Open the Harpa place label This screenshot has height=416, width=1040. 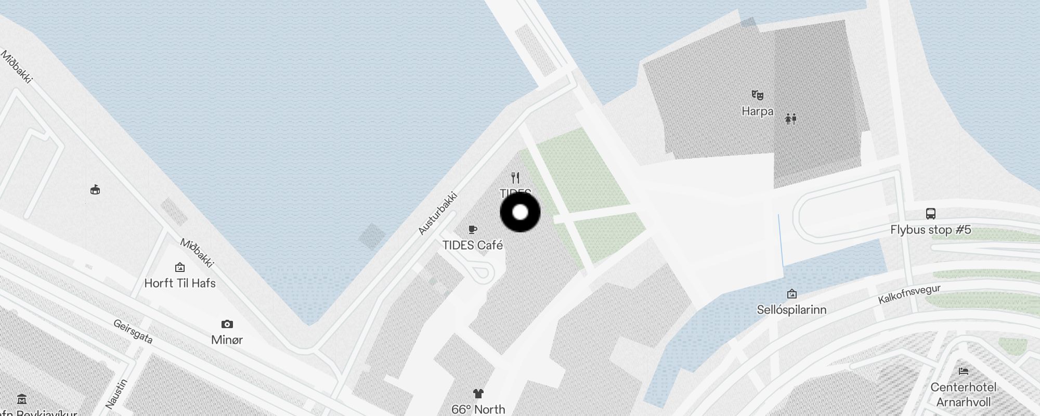[x=757, y=111]
